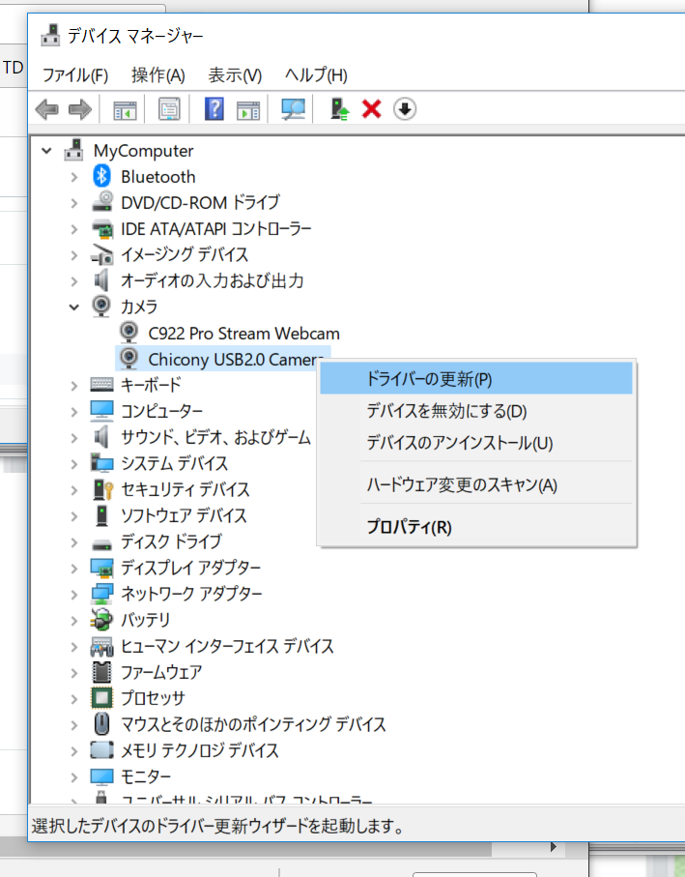Screen dimensions: 685x877
Task: Click the blue Help question mark icon
Action: click(214, 109)
